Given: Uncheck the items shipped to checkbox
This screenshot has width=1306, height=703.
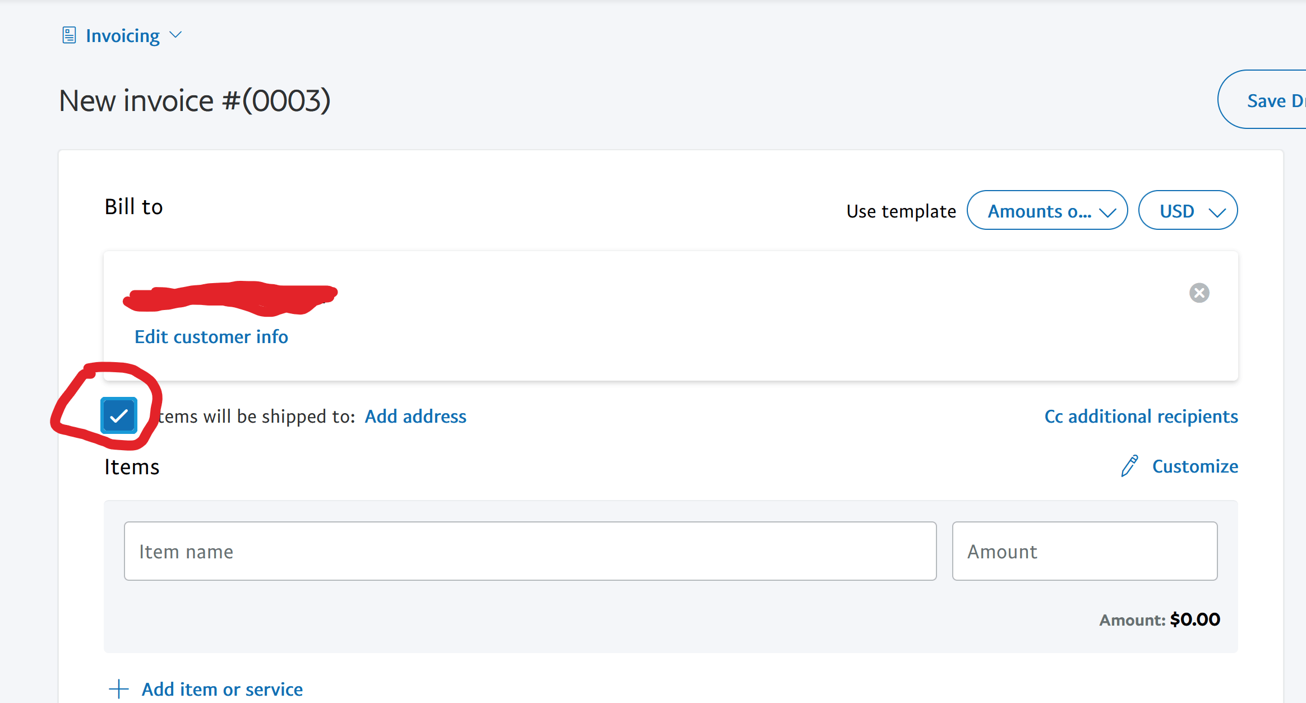Looking at the screenshot, I should (119, 415).
